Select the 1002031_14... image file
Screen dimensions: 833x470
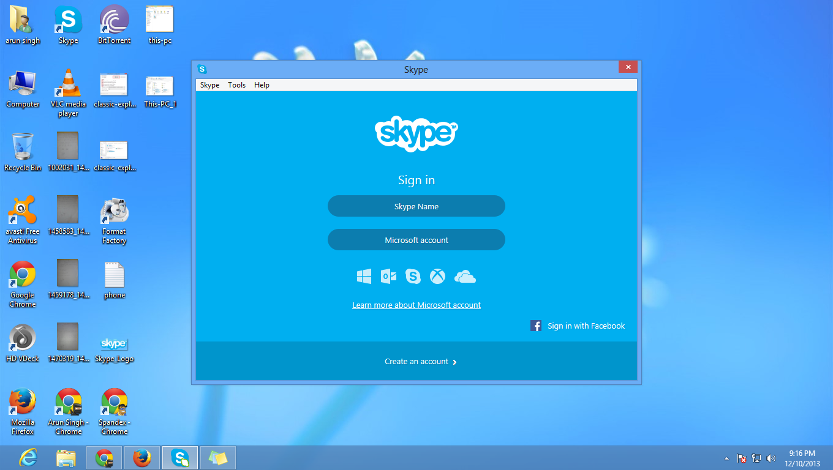68,153
